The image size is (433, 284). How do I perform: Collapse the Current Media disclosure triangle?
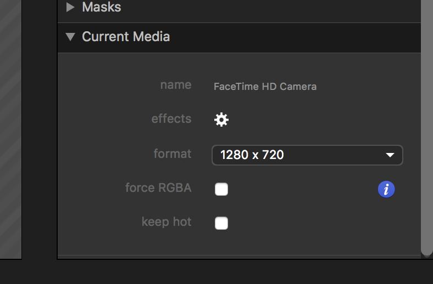pos(70,37)
